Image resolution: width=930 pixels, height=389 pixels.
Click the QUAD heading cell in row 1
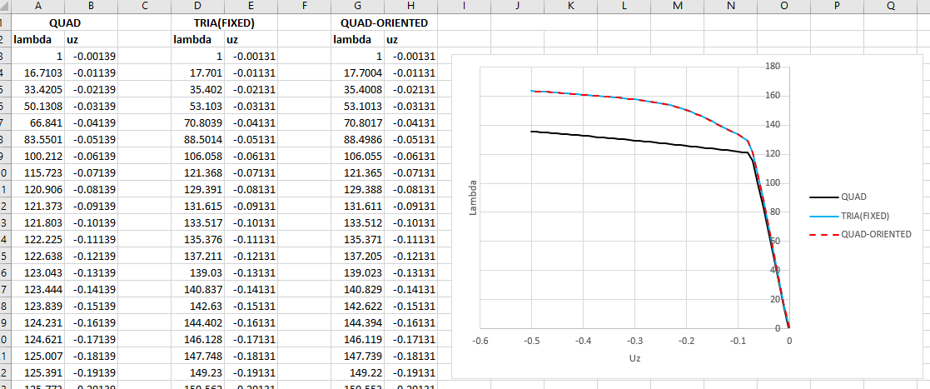coord(65,23)
